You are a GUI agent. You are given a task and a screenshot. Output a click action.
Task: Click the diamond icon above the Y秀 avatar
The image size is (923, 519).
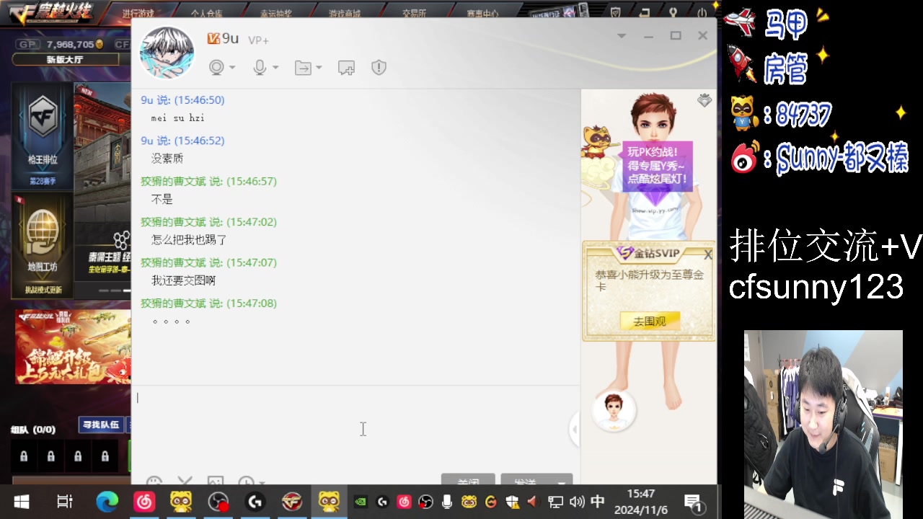tap(705, 101)
